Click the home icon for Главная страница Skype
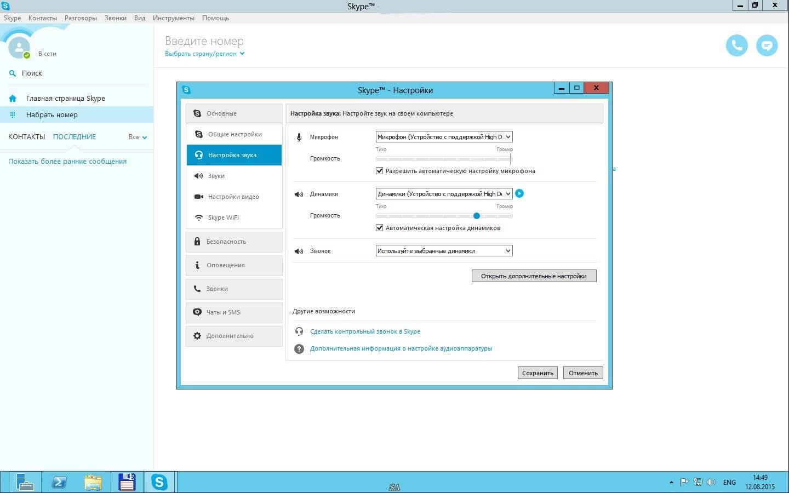The height and width of the screenshot is (493, 789). pyautogui.click(x=13, y=99)
